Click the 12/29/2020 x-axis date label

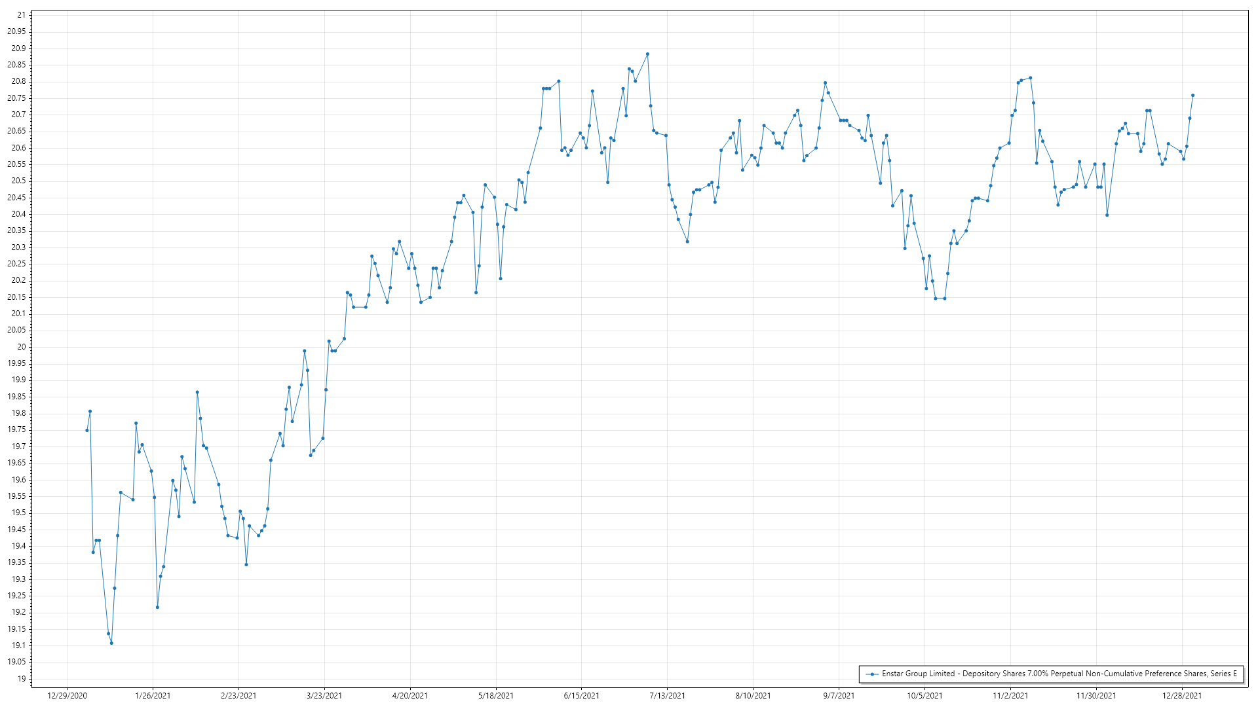(67, 695)
